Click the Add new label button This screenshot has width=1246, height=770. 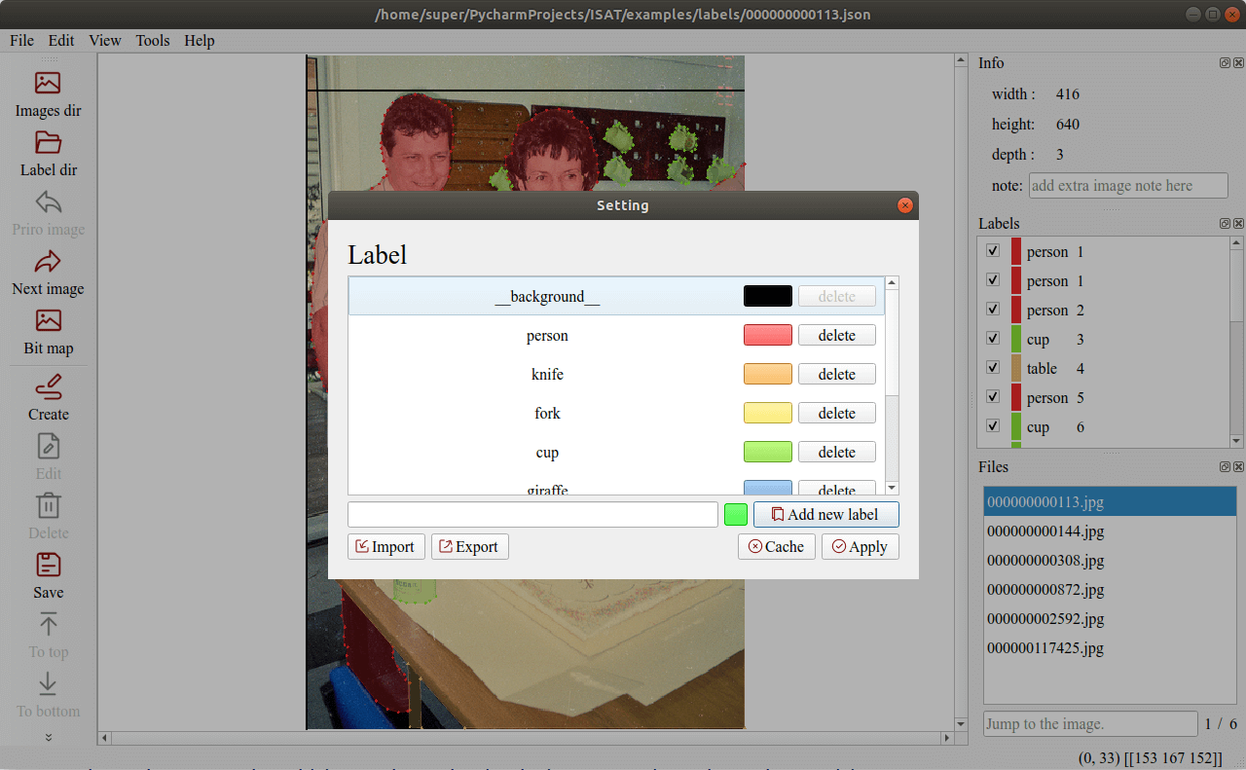[x=825, y=514]
